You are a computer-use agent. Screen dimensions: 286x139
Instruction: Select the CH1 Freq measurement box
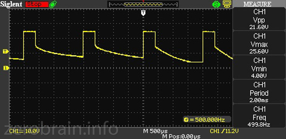(x=259, y=116)
